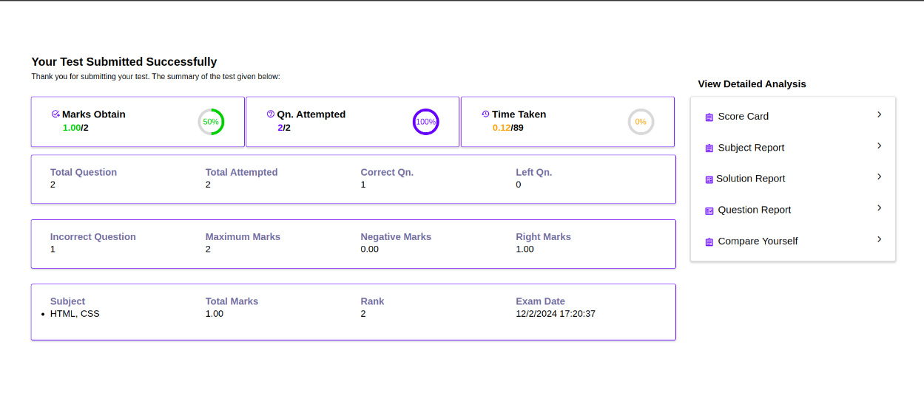
Task: Click the green 50% marks progress ring
Action: pos(211,122)
